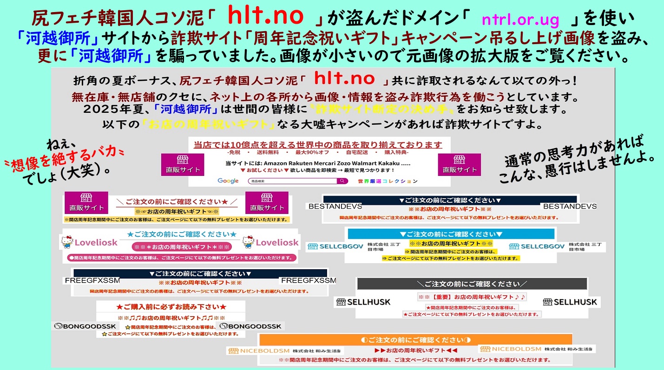Click the right BONGOODSSK logo
The image size is (664, 370).
(250, 326)
